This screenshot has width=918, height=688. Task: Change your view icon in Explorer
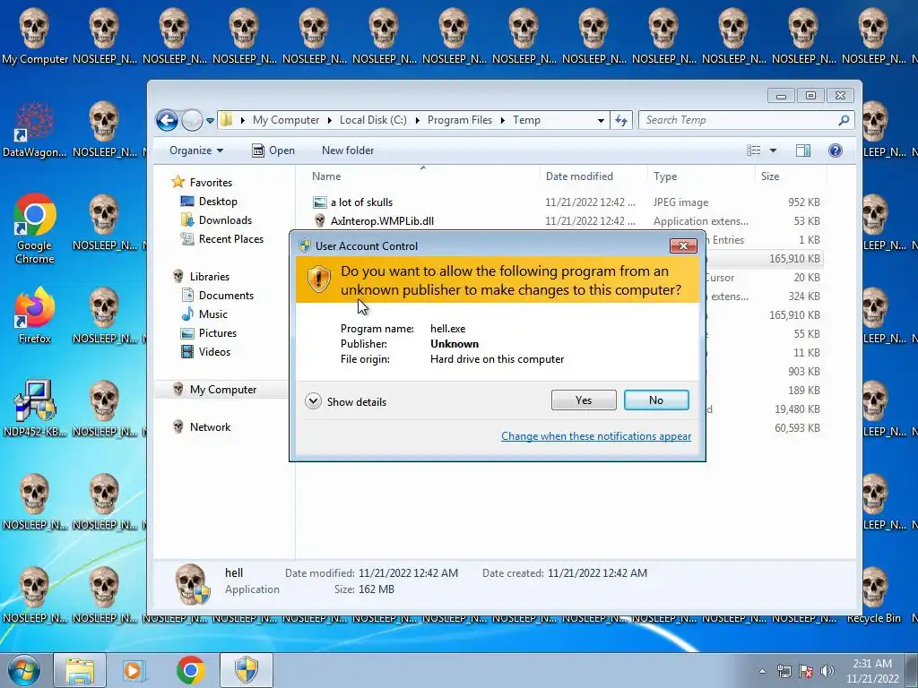(753, 150)
